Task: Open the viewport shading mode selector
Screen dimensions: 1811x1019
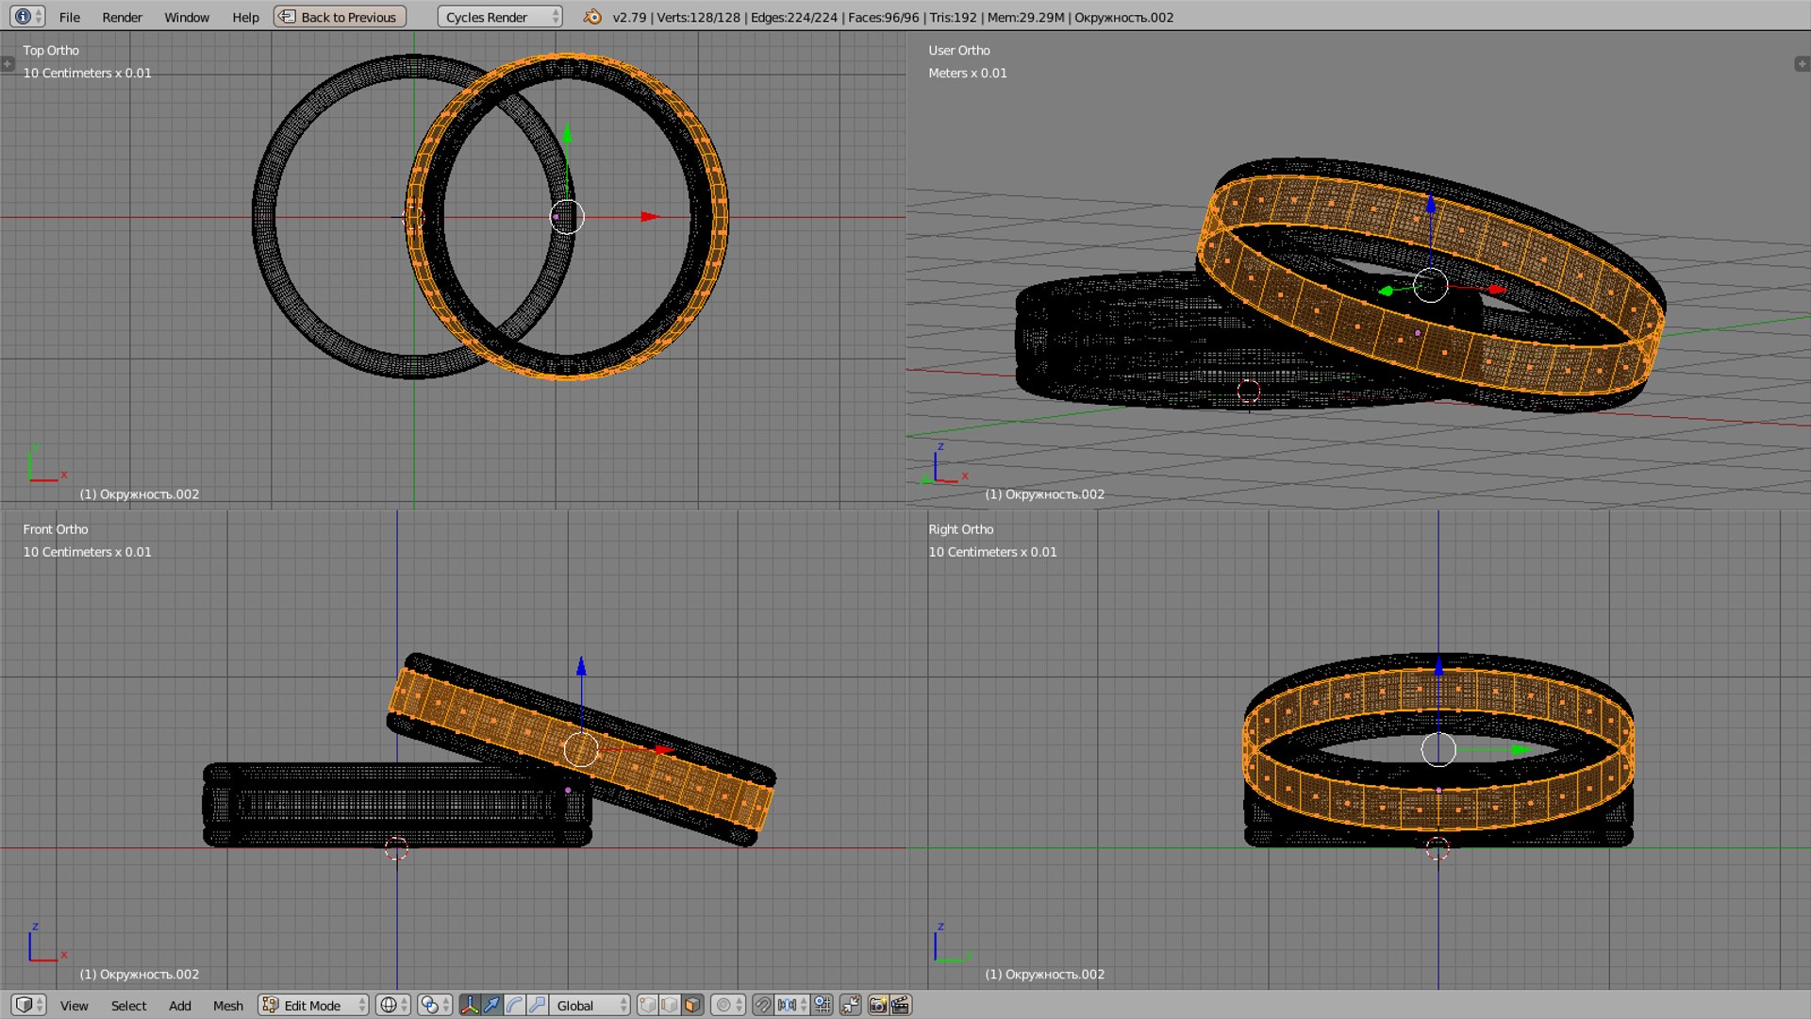Action: [393, 1005]
